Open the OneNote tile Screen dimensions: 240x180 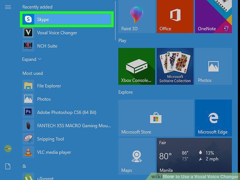pyautogui.click(x=213, y=16)
